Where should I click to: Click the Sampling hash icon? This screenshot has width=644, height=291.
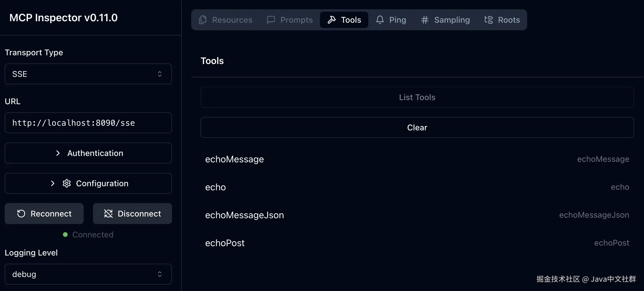coord(425,20)
